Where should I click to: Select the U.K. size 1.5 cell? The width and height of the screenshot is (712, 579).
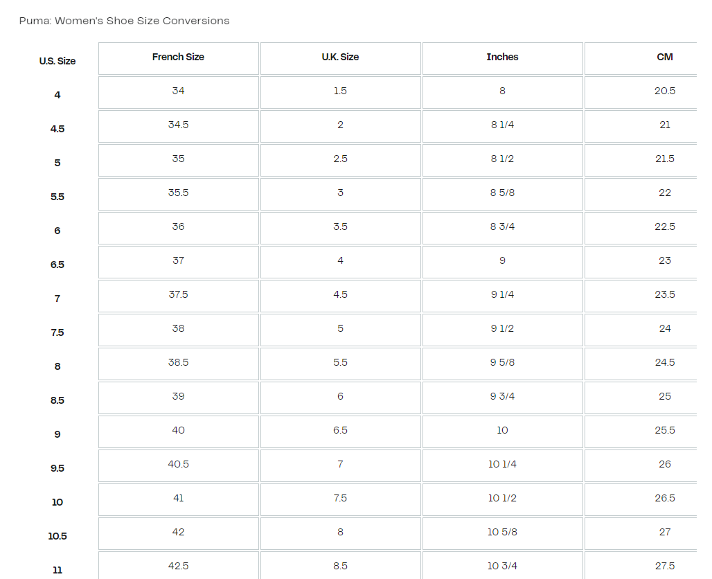click(340, 91)
